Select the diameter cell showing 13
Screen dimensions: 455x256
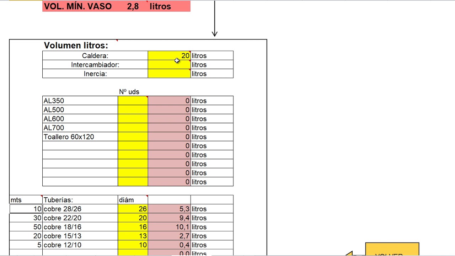tap(133, 236)
